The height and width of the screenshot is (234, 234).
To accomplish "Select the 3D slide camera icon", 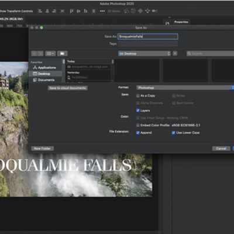I will coord(147,11).
